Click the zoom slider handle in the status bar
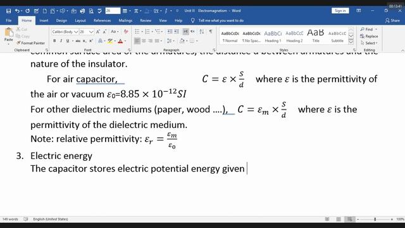405x228 pixels. [375, 219]
